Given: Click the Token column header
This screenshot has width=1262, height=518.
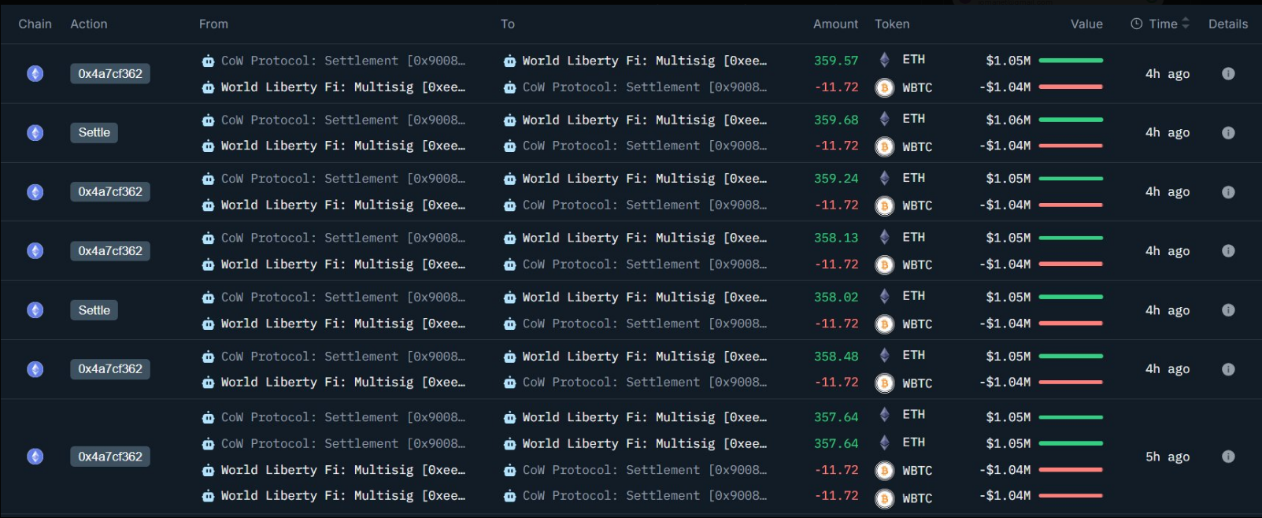Looking at the screenshot, I should click(892, 24).
